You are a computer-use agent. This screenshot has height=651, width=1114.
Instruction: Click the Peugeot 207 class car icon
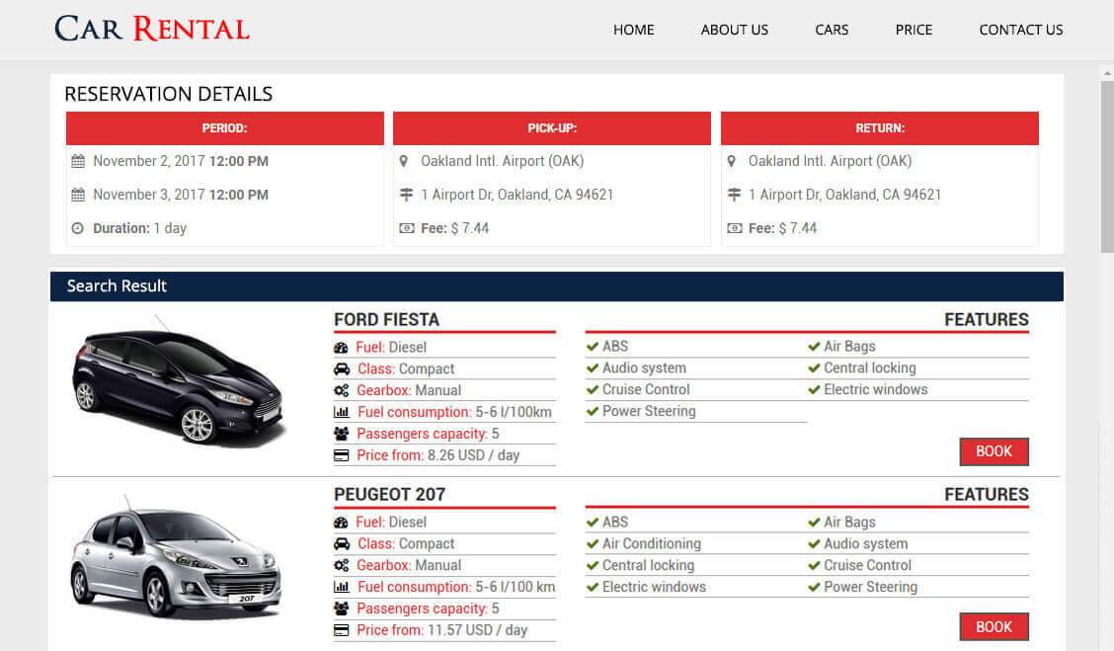(x=342, y=543)
